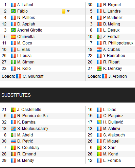Click the Paraguay flag beside A. Cubas
Screen dimensions: 135x168
coord(99,50)
